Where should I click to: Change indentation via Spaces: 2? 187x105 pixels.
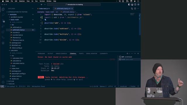[x=103, y=86]
